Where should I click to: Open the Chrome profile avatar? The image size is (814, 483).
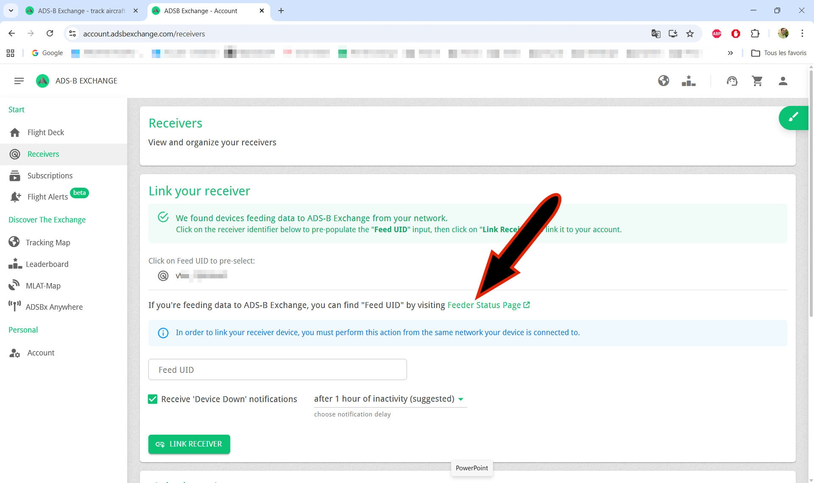783,33
